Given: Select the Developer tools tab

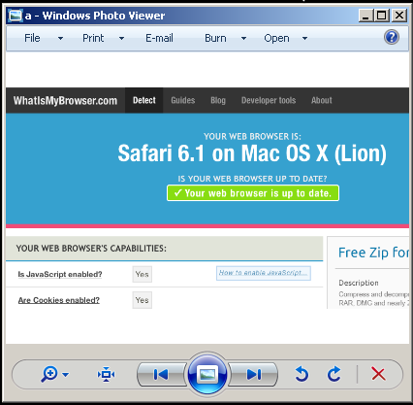Looking at the screenshot, I should (x=269, y=100).
